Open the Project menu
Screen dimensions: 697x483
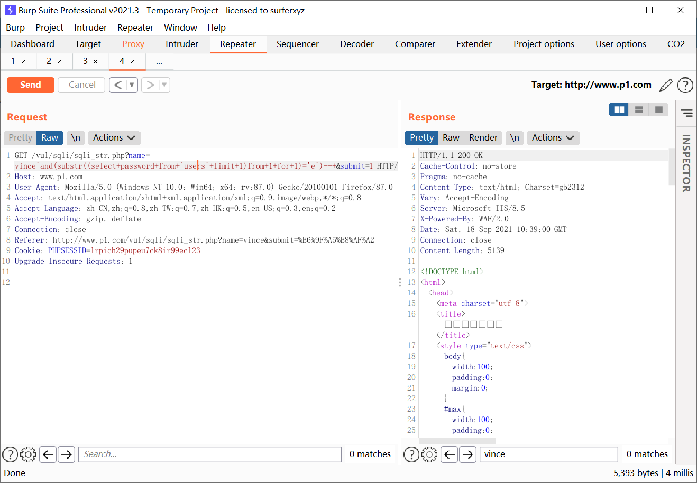[x=49, y=27]
